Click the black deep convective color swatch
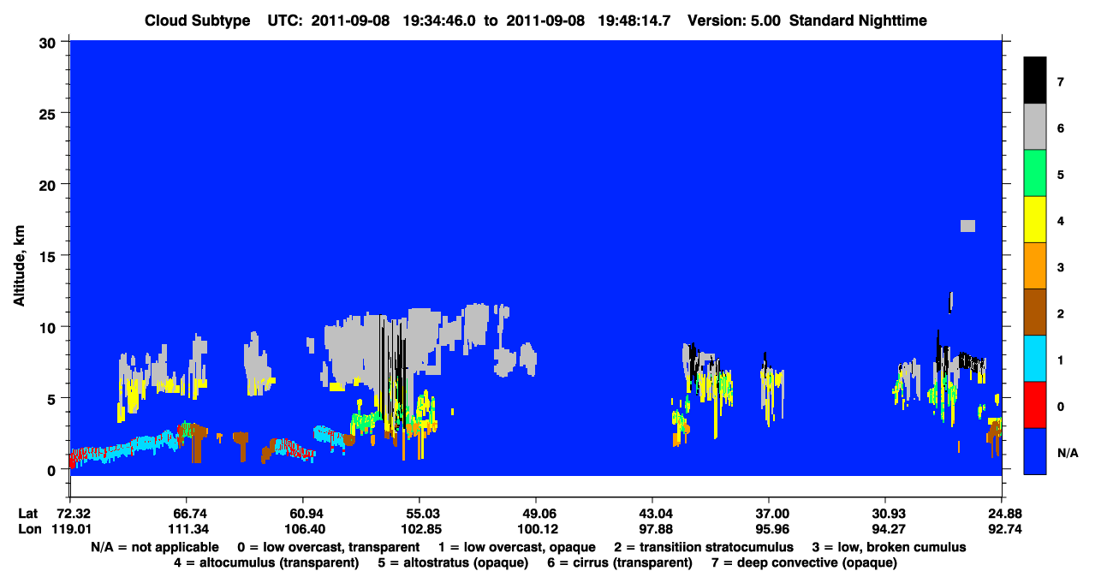This screenshot has height=571, width=1113. tap(1034, 80)
